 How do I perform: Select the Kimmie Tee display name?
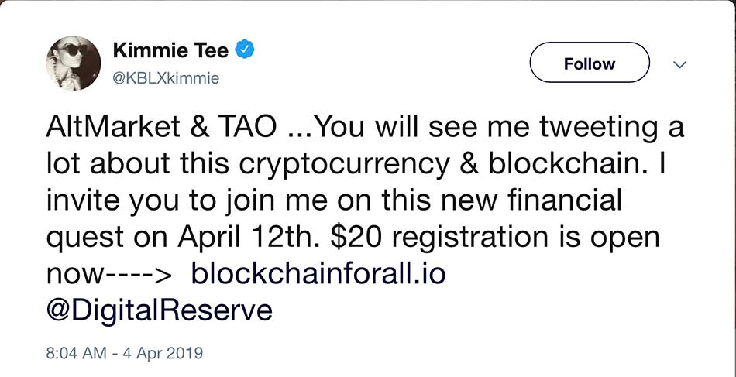pos(171,50)
